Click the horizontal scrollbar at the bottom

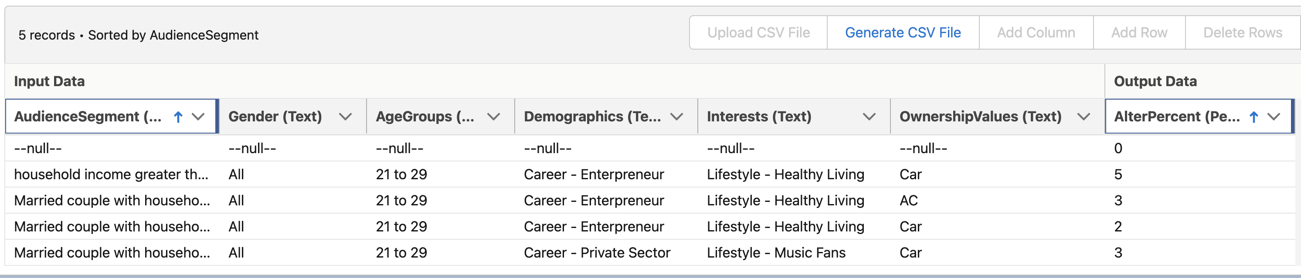tap(650, 275)
